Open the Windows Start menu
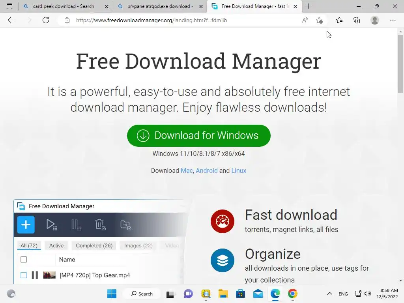Screen dimensions: 404x303 [x=112, y=294]
